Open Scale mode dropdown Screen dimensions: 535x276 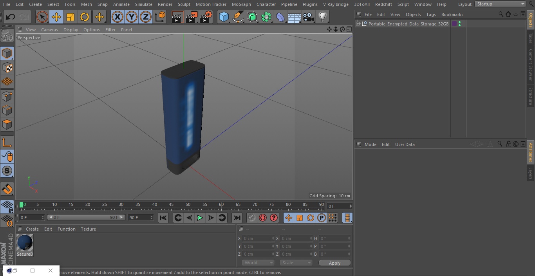click(x=296, y=263)
